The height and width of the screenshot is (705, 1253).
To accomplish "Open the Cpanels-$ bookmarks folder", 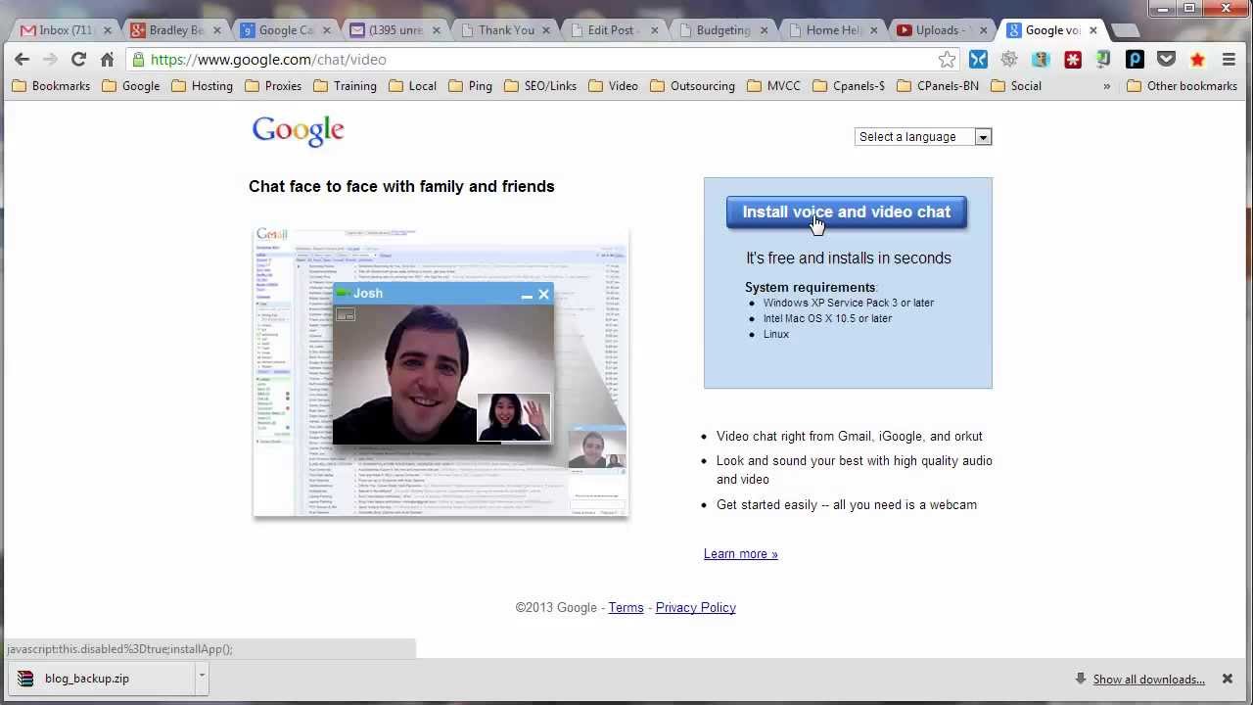I will click(849, 86).
